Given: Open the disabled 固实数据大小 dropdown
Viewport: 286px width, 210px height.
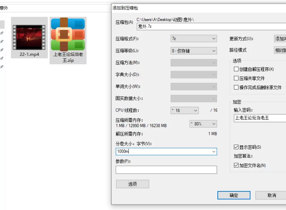Looking at the screenshot, I should (194, 99).
